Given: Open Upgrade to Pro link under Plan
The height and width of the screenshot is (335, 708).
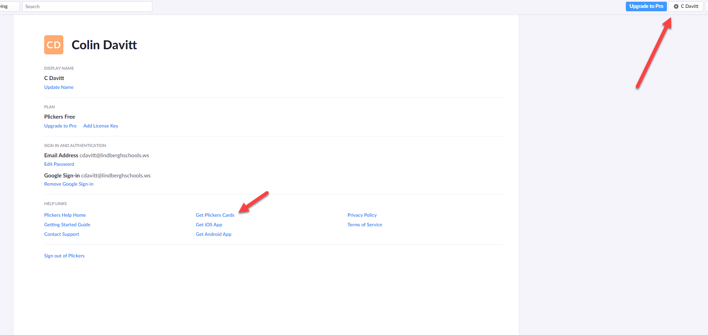Looking at the screenshot, I should pyautogui.click(x=60, y=126).
